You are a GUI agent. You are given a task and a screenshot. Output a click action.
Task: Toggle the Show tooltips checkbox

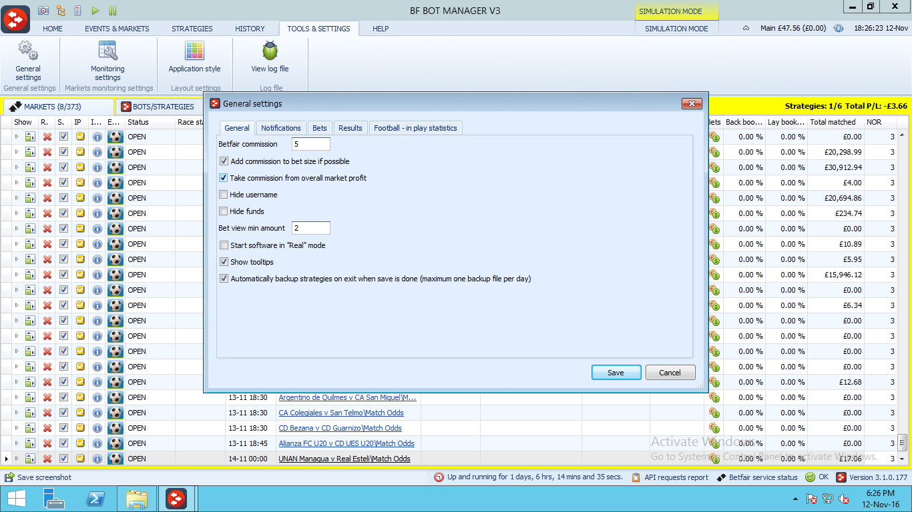(224, 262)
